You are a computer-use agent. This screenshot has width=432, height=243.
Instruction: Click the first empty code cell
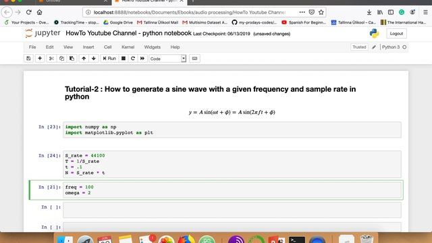pos(232,210)
